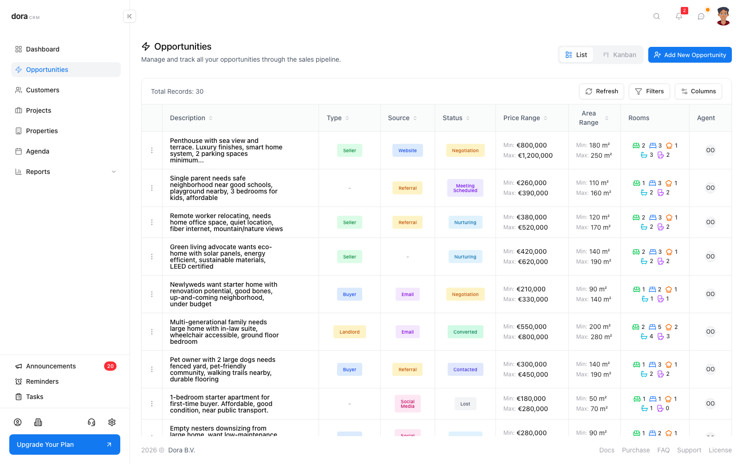Image resolution: width=743 pixels, height=464 pixels.
Task: Open the Filters button
Action: tap(649, 91)
